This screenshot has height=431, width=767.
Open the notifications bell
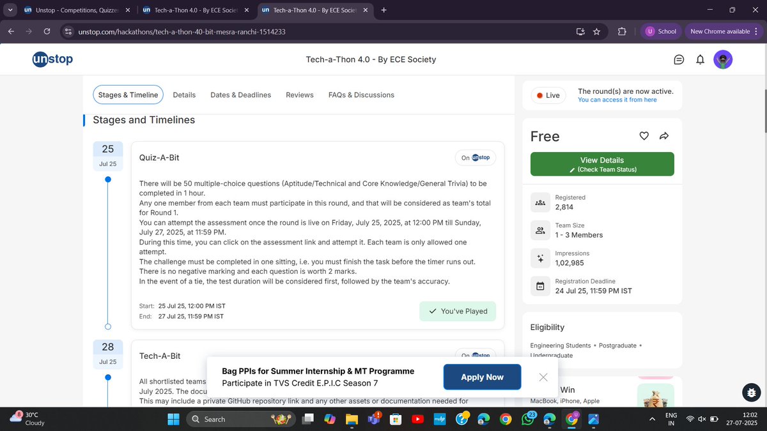[700, 59]
